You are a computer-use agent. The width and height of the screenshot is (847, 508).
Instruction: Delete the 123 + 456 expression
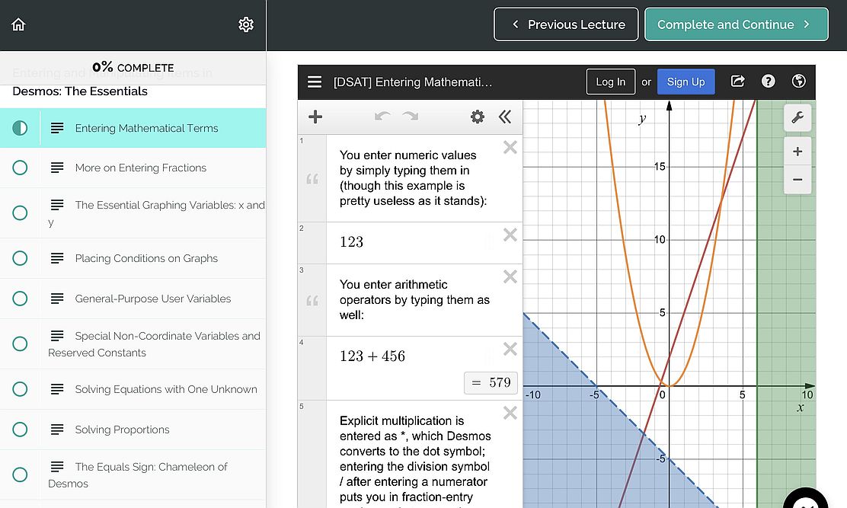pyautogui.click(x=510, y=350)
